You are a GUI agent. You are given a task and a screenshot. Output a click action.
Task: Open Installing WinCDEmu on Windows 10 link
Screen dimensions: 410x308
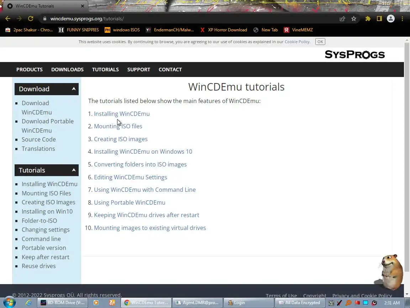pos(143,152)
